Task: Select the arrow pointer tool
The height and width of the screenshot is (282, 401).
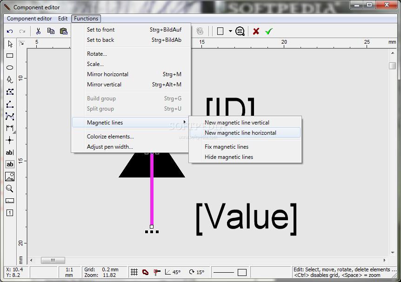Action: click(x=10, y=44)
